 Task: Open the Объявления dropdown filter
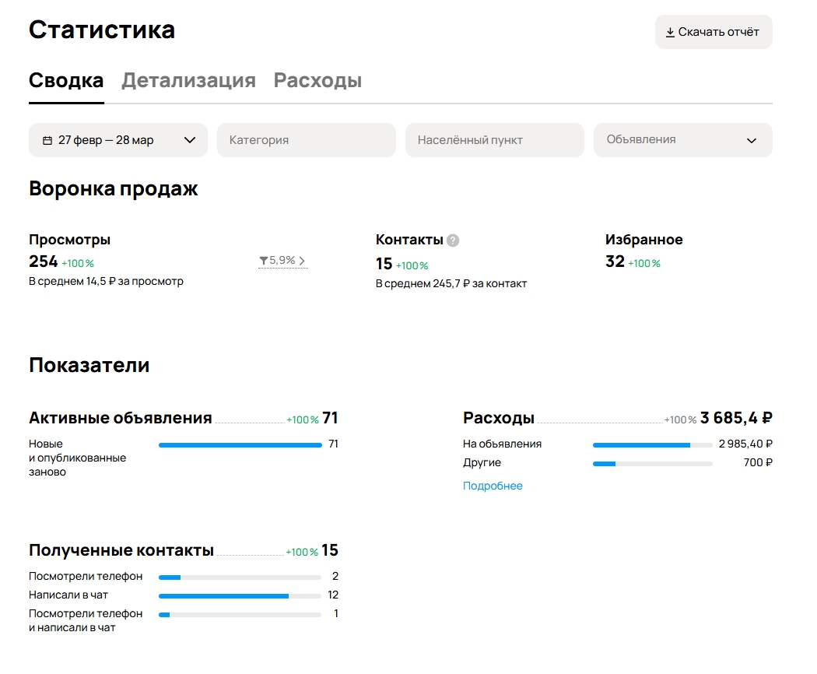(682, 140)
